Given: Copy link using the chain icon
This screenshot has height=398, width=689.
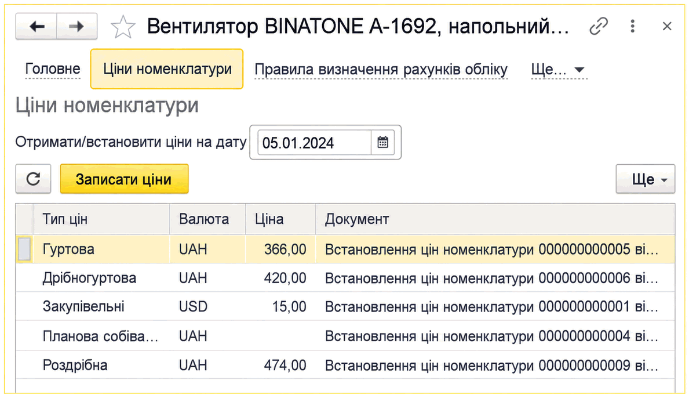Looking at the screenshot, I should [599, 26].
